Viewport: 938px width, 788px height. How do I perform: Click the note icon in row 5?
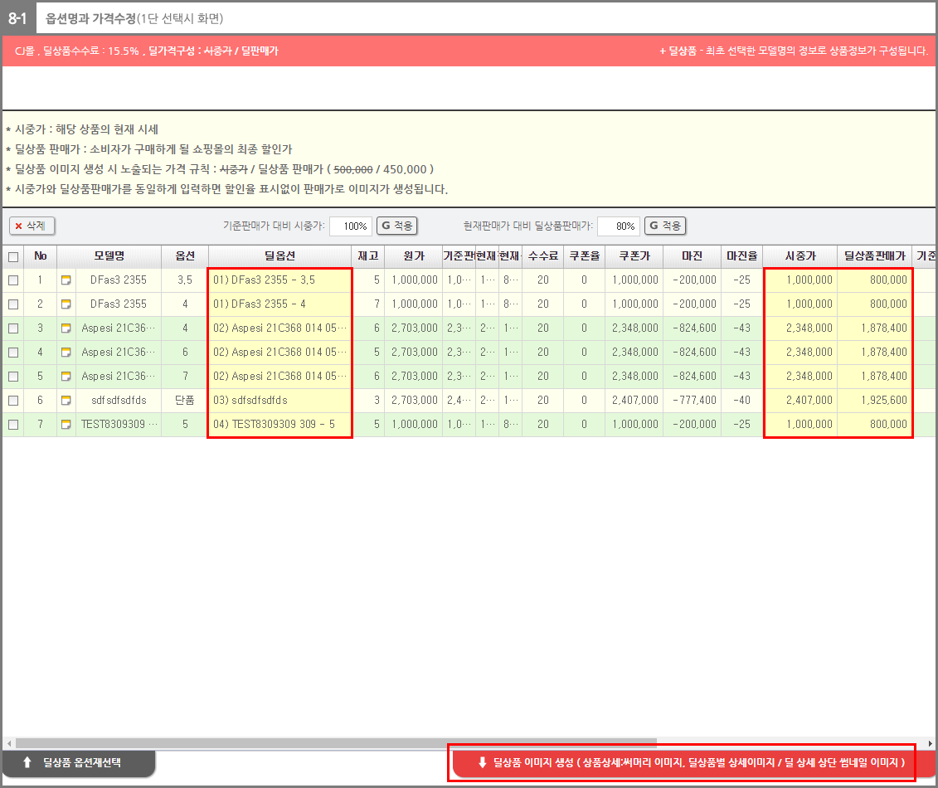[x=66, y=377]
